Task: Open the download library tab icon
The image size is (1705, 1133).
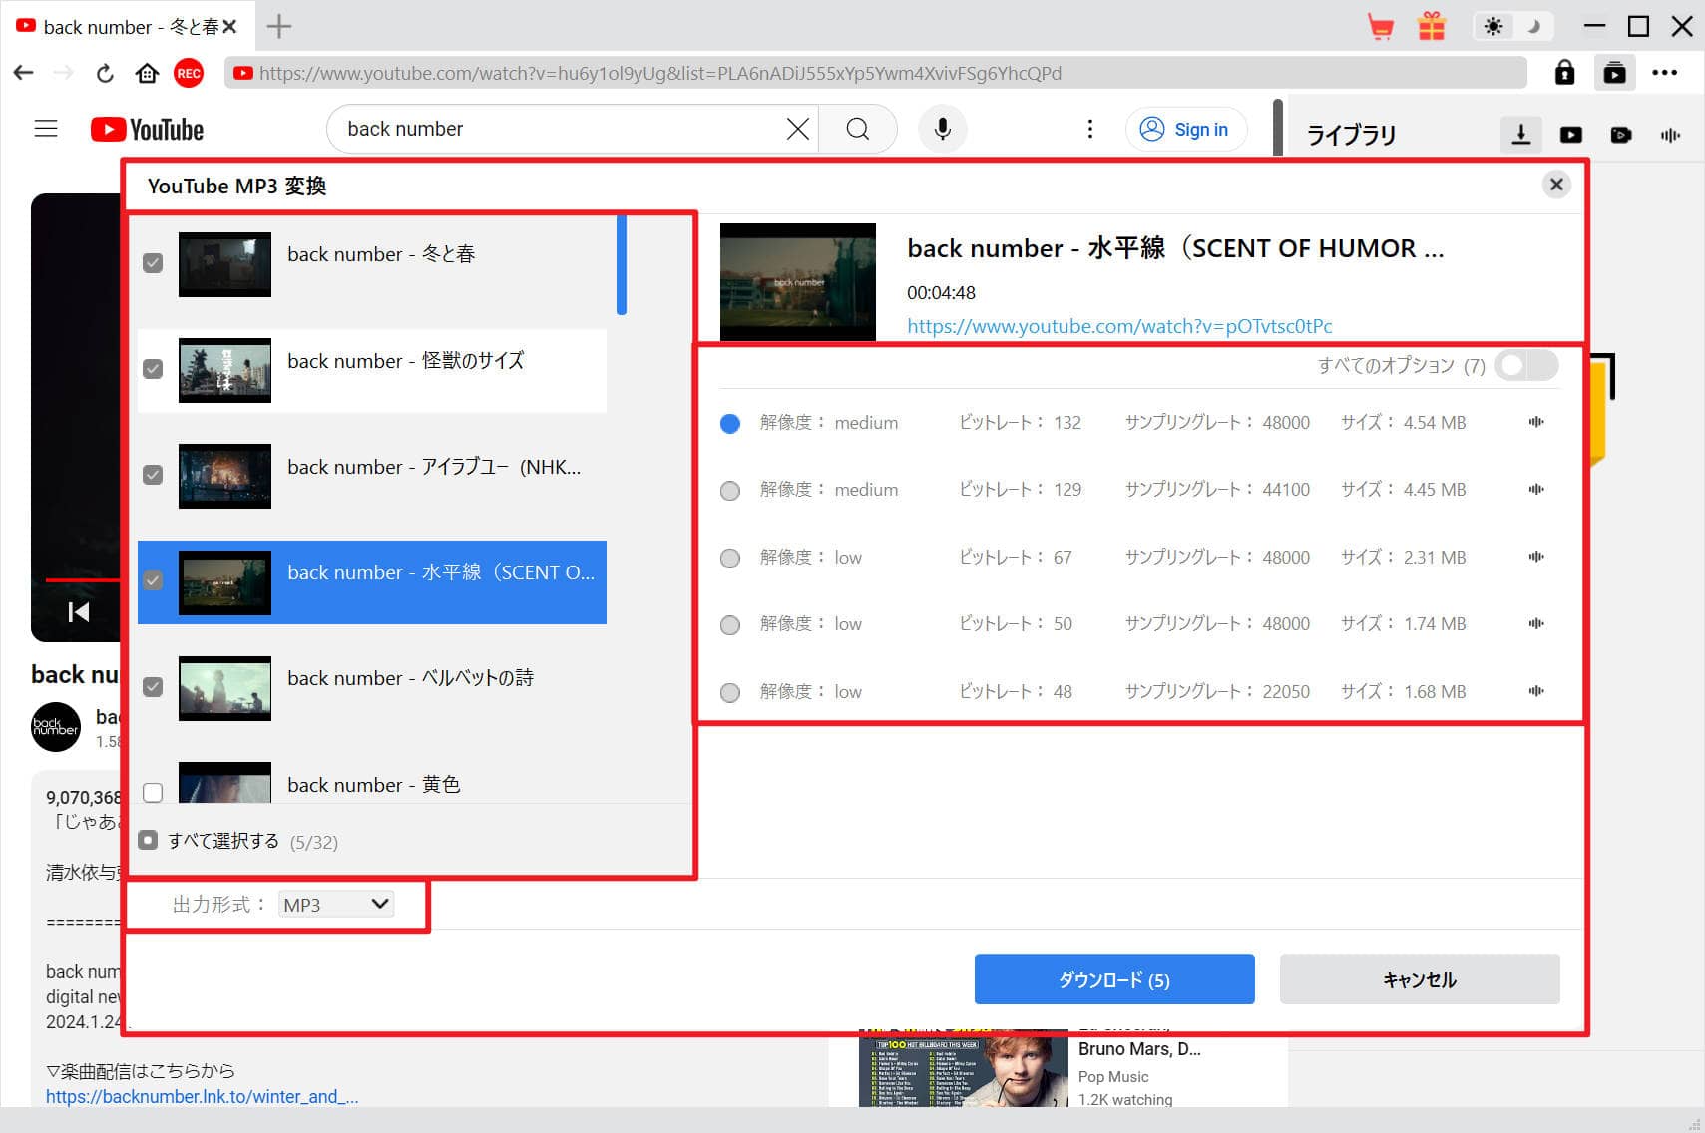Action: pos(1520,135)
